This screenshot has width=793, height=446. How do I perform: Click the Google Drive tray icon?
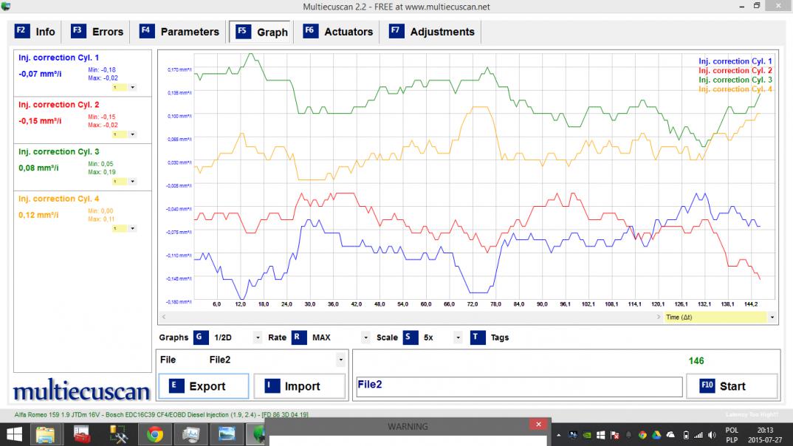tap(656, 435)
